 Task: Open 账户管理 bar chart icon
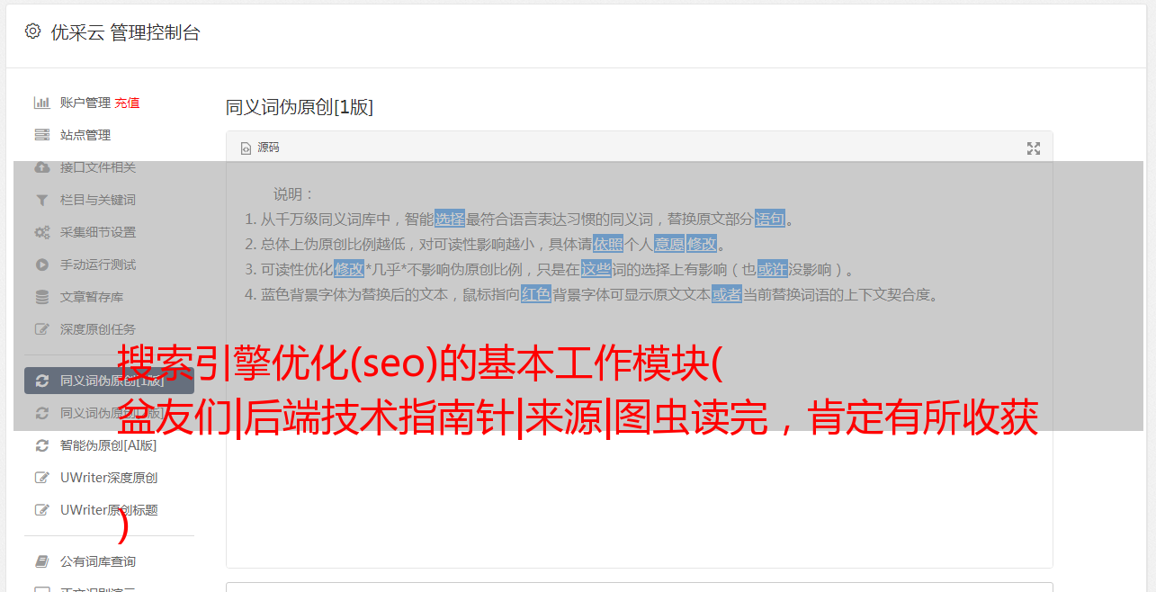click(x=41, y=103)
